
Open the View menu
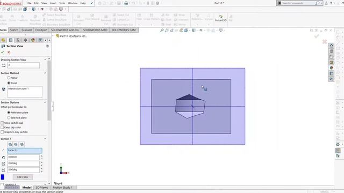44,3
